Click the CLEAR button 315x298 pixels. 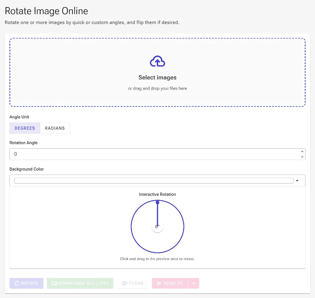coord(133,283)
